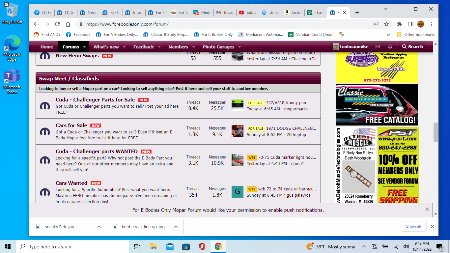
Task: Open Cuda - Challenger parts WANTED forum
Action: point(97,151)
